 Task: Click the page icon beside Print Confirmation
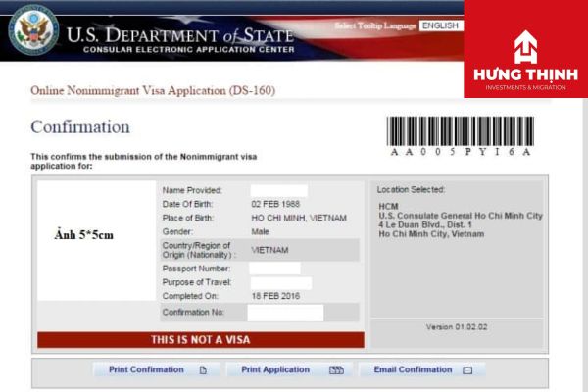tap(203, 370)
